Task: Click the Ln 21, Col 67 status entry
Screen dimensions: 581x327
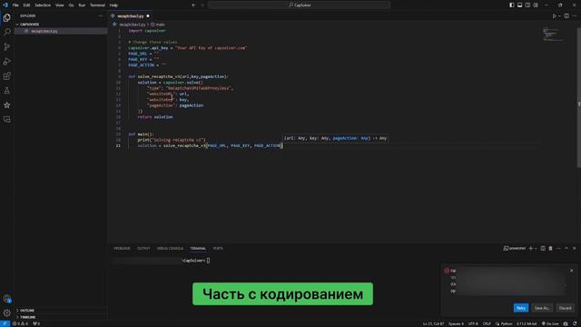Action: coord(433,323)
